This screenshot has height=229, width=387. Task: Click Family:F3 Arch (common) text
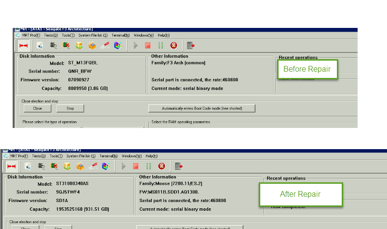178,63
